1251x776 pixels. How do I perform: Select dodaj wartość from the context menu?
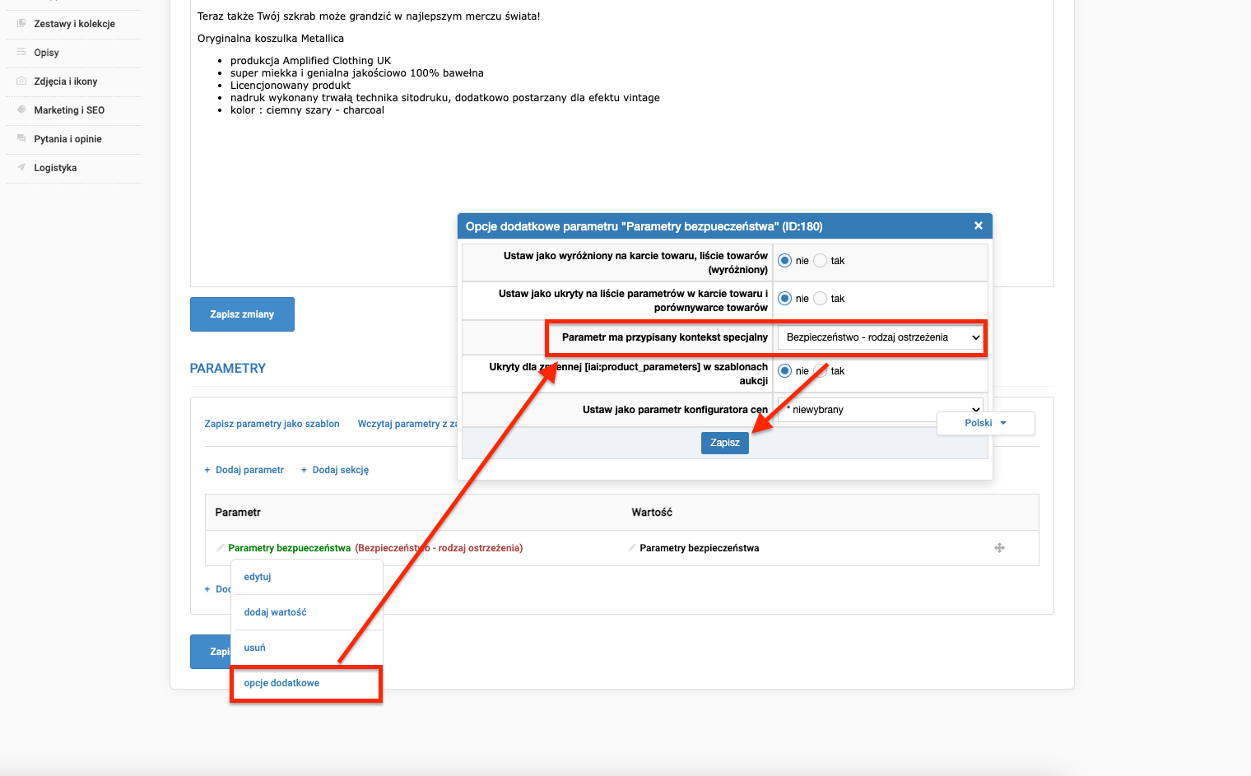[275, 612]
